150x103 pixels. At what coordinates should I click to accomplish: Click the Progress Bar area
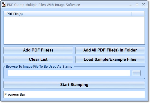[x=74, y=94]
